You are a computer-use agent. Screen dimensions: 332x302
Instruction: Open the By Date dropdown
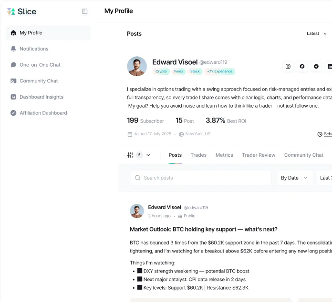(x=295, y=178)
